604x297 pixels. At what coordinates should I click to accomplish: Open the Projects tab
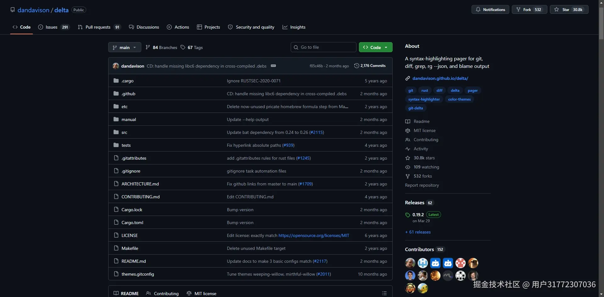click(209, 27)
